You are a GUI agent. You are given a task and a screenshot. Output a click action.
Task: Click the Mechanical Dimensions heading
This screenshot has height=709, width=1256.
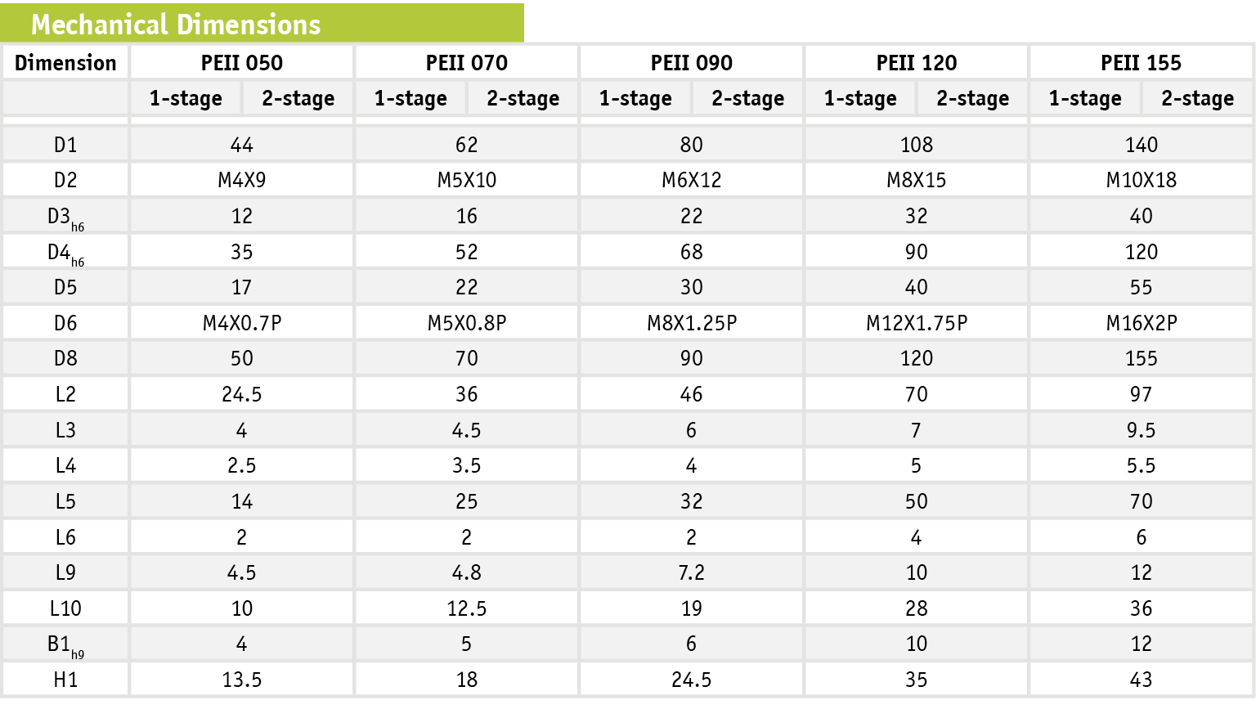176,25
